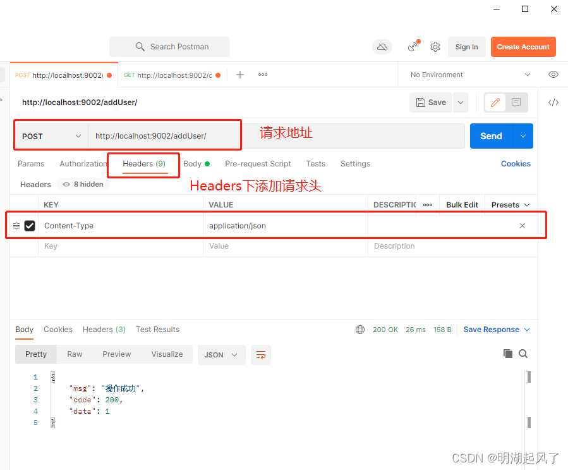Image resolution: width=568 pixels, height=470 pixels.
Task: Switch to the request Body tab
Action: [x=196, y=164]
